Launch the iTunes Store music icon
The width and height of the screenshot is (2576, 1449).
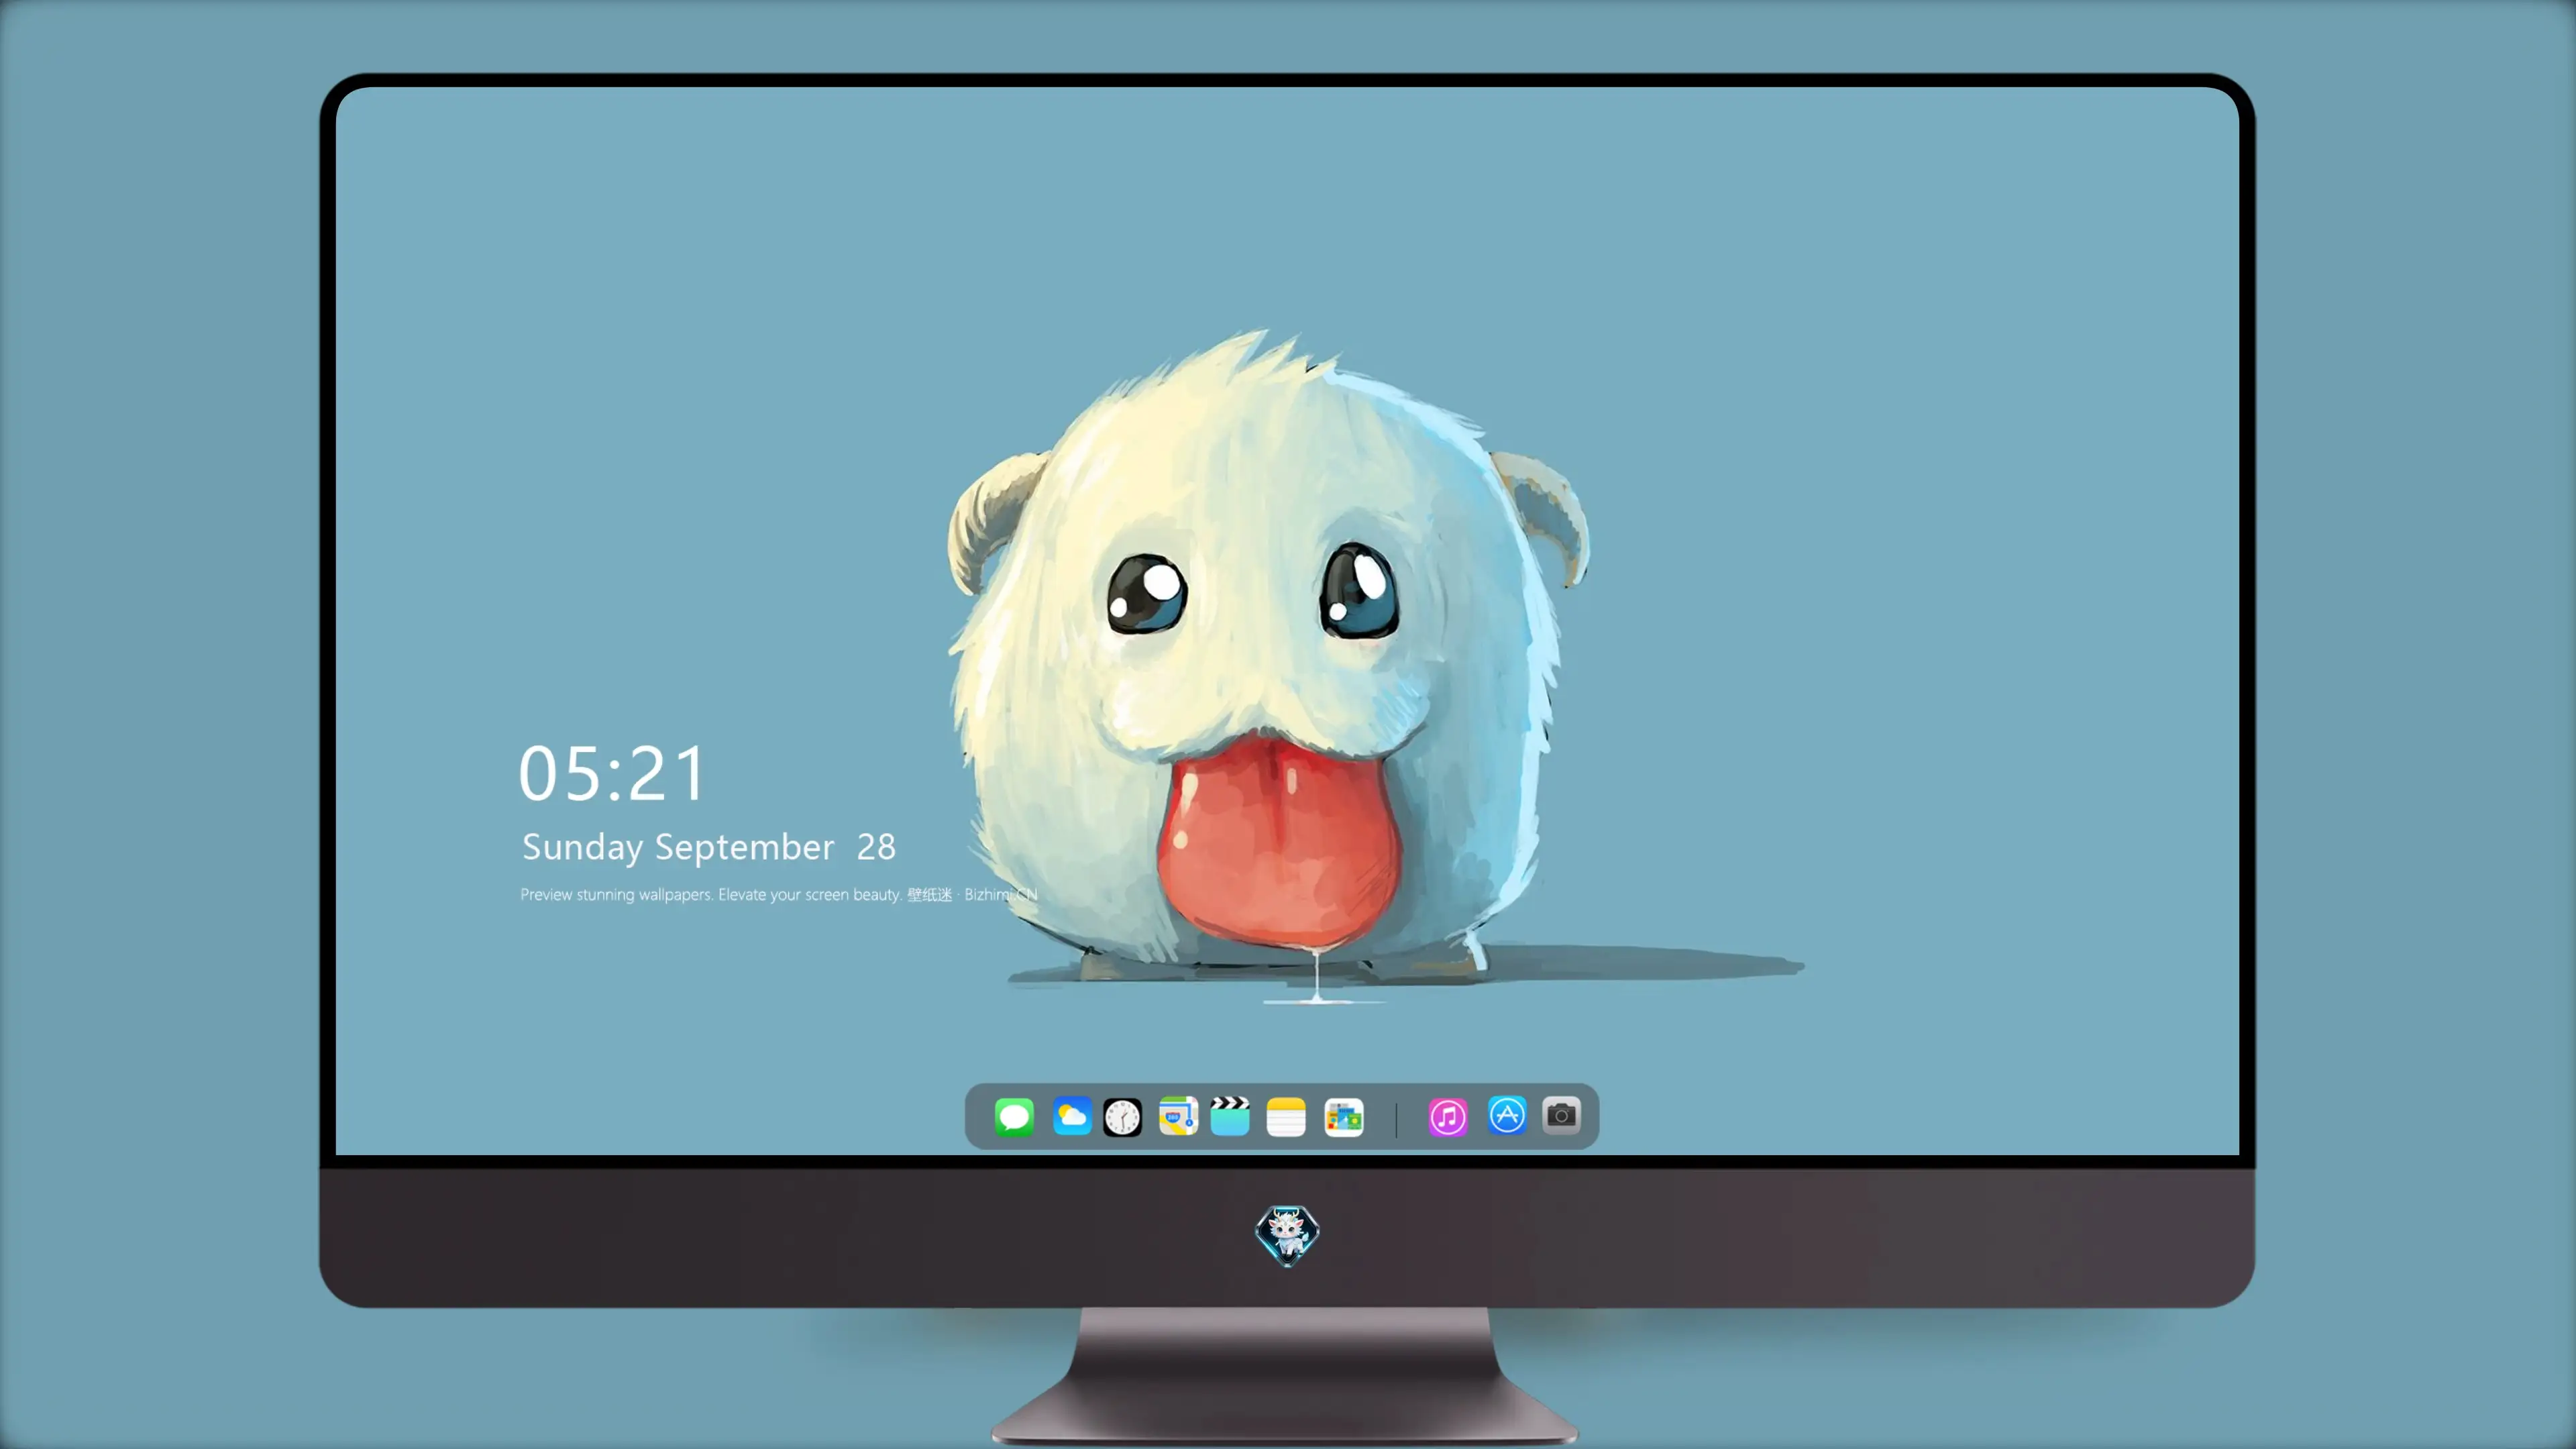pos(1448,1117)
